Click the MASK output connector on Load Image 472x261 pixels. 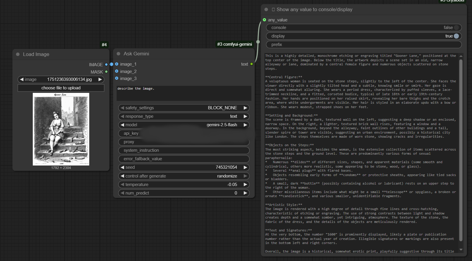106,72
